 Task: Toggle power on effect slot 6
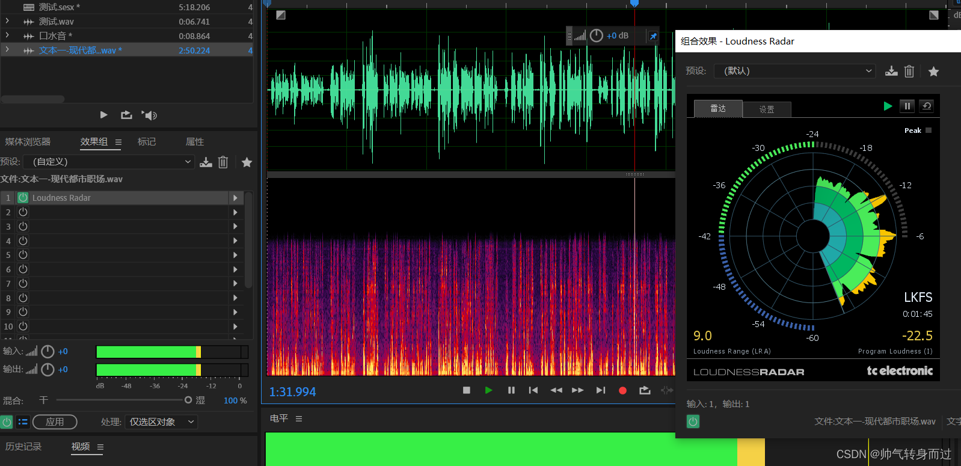[23, 269]
